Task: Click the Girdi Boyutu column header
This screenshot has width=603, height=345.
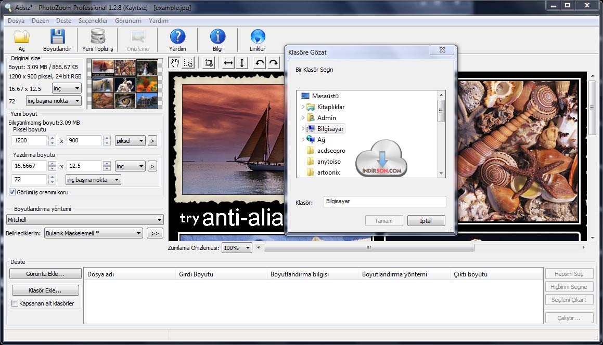Action: coord(221,274)
